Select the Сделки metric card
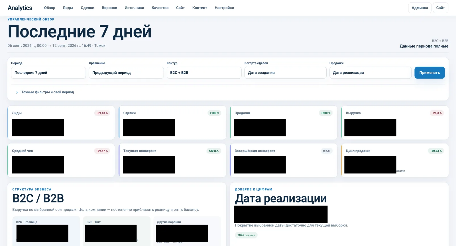456x246 pixels. [172, 123]
